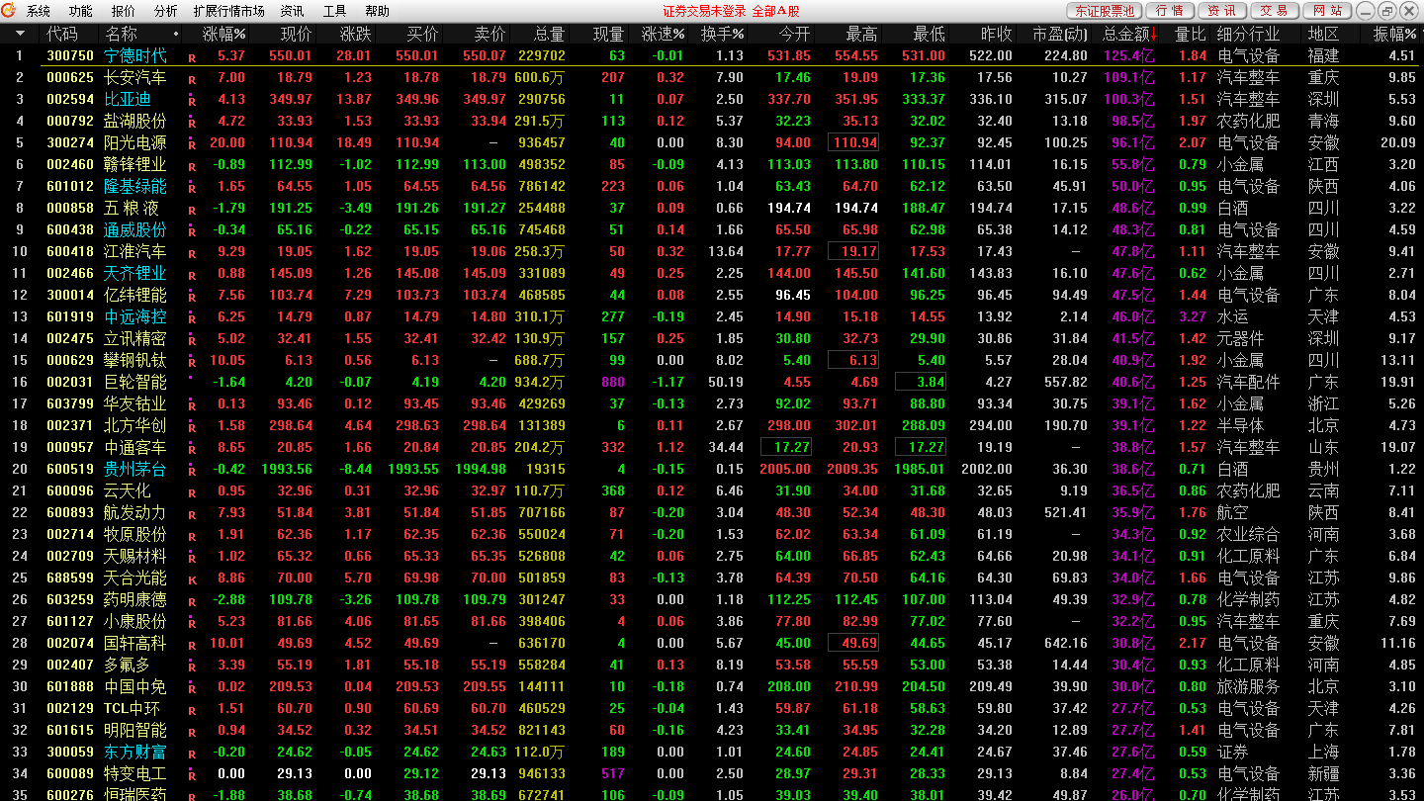This screenshot has height=801, width=1424.
Task: Sort by the 现价 column header
Action: click(x=295, y=34)
